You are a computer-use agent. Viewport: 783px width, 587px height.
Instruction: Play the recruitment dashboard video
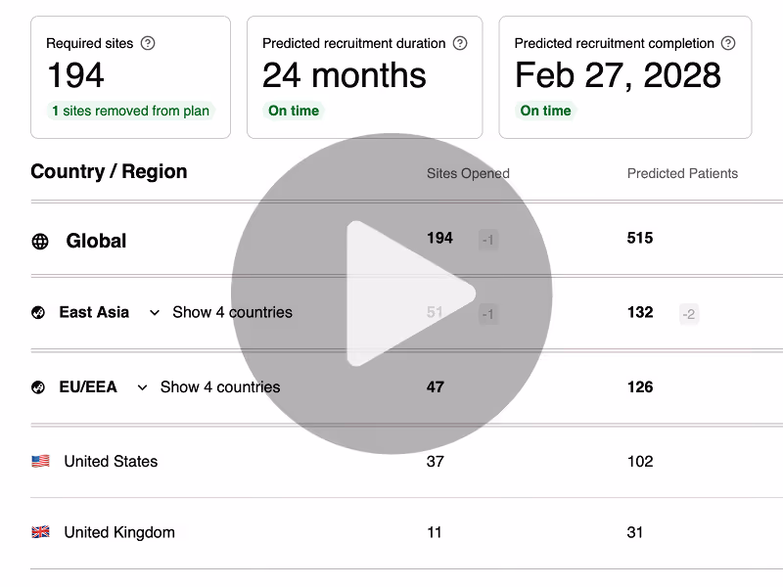point(391,293)
